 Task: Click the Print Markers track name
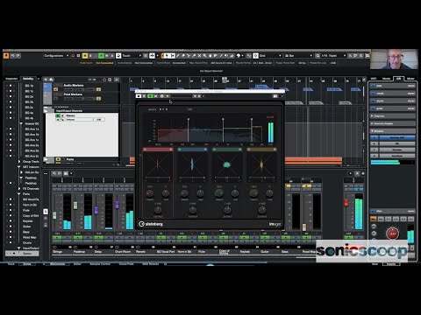click(73, 94)
